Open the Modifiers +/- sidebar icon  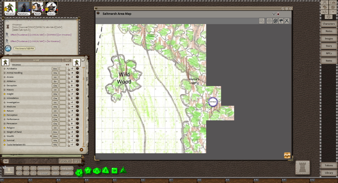[325, 12]
